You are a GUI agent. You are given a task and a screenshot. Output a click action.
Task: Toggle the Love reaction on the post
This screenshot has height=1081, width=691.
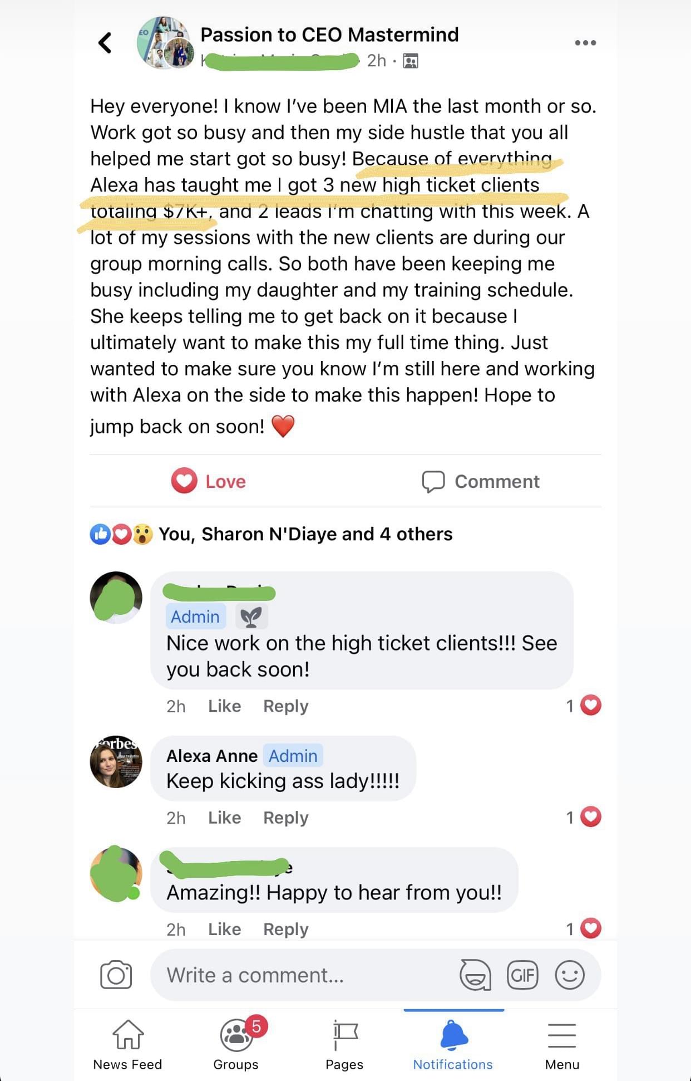click(209, 481)
